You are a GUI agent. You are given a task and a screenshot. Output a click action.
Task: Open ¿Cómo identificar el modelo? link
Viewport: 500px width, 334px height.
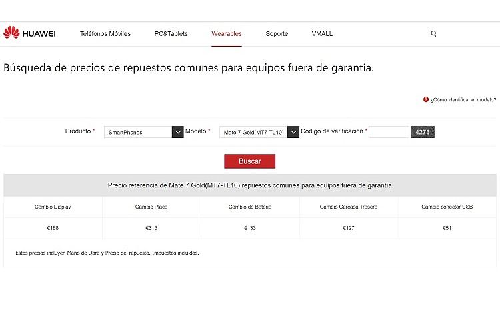[463, 99]
